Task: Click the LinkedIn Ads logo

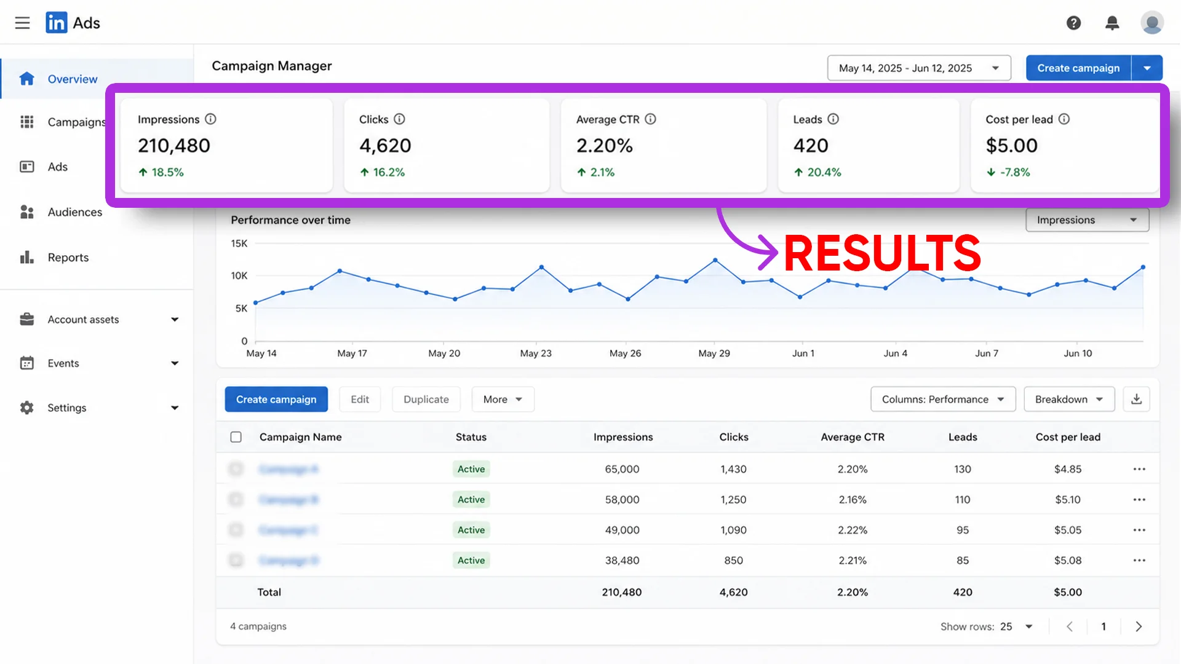Action: click(x=73, y=23)
